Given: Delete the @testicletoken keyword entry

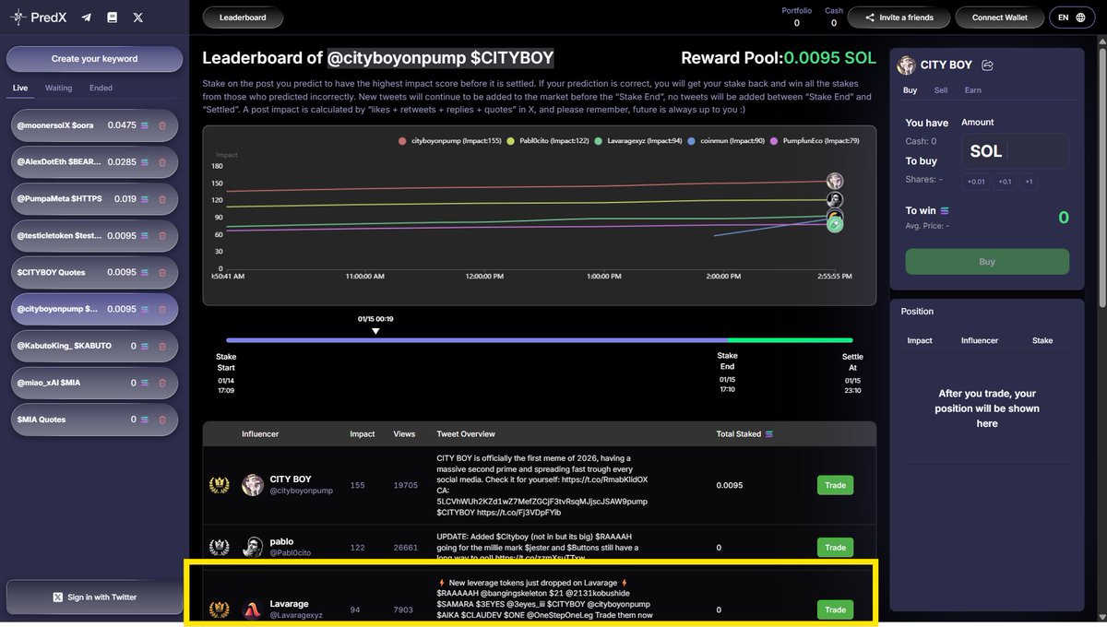Looking at the screenshot, I should click(x=162, y=236).
